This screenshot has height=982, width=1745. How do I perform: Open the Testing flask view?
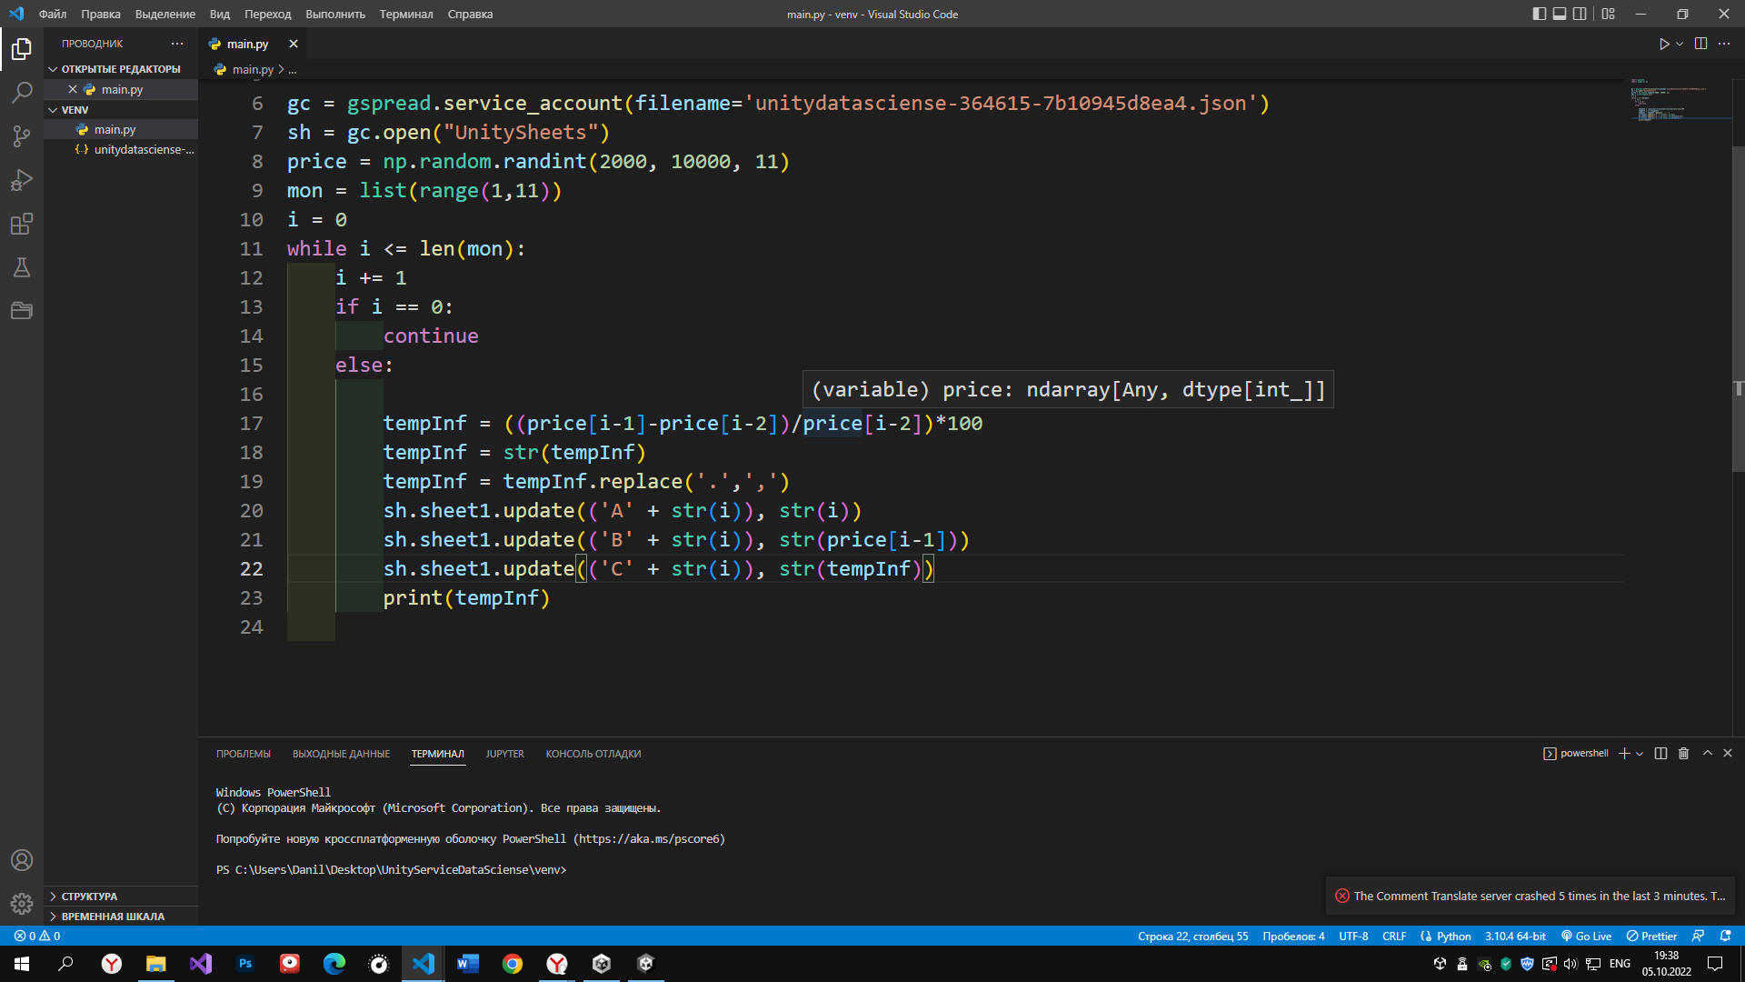(22, 267)
